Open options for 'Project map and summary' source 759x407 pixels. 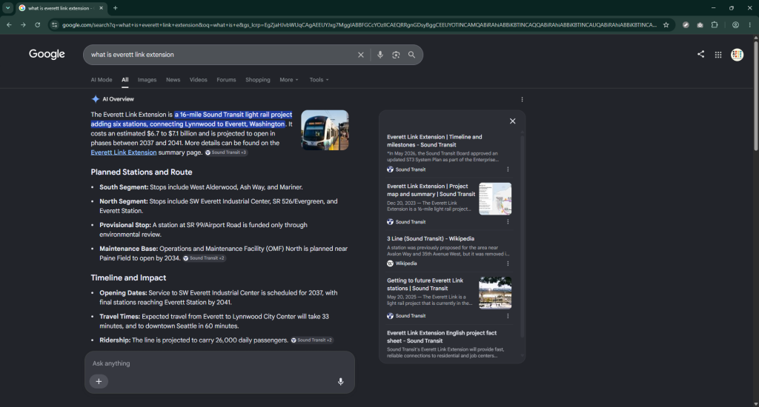(x=508, y=222)
